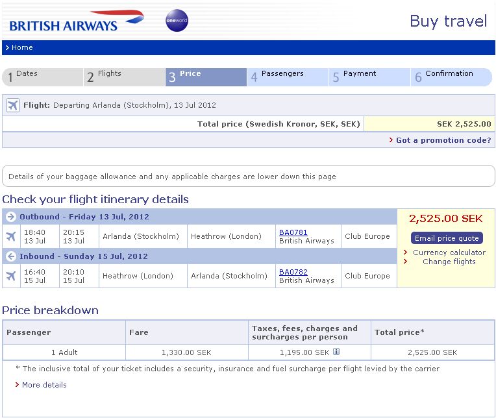The width and height of the screenshot is (496, 418).
Task: Go to the Home breadcrumb link
Action: coord(22,47)
